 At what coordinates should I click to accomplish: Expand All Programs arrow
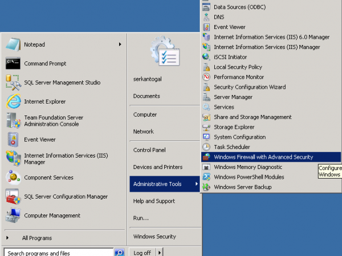tap(7, 238)
